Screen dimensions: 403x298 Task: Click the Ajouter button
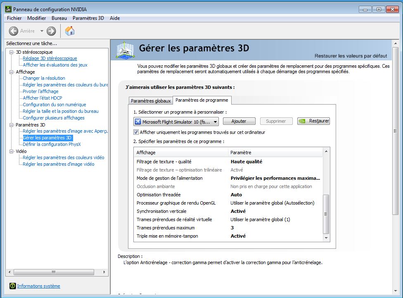point(239,121)
